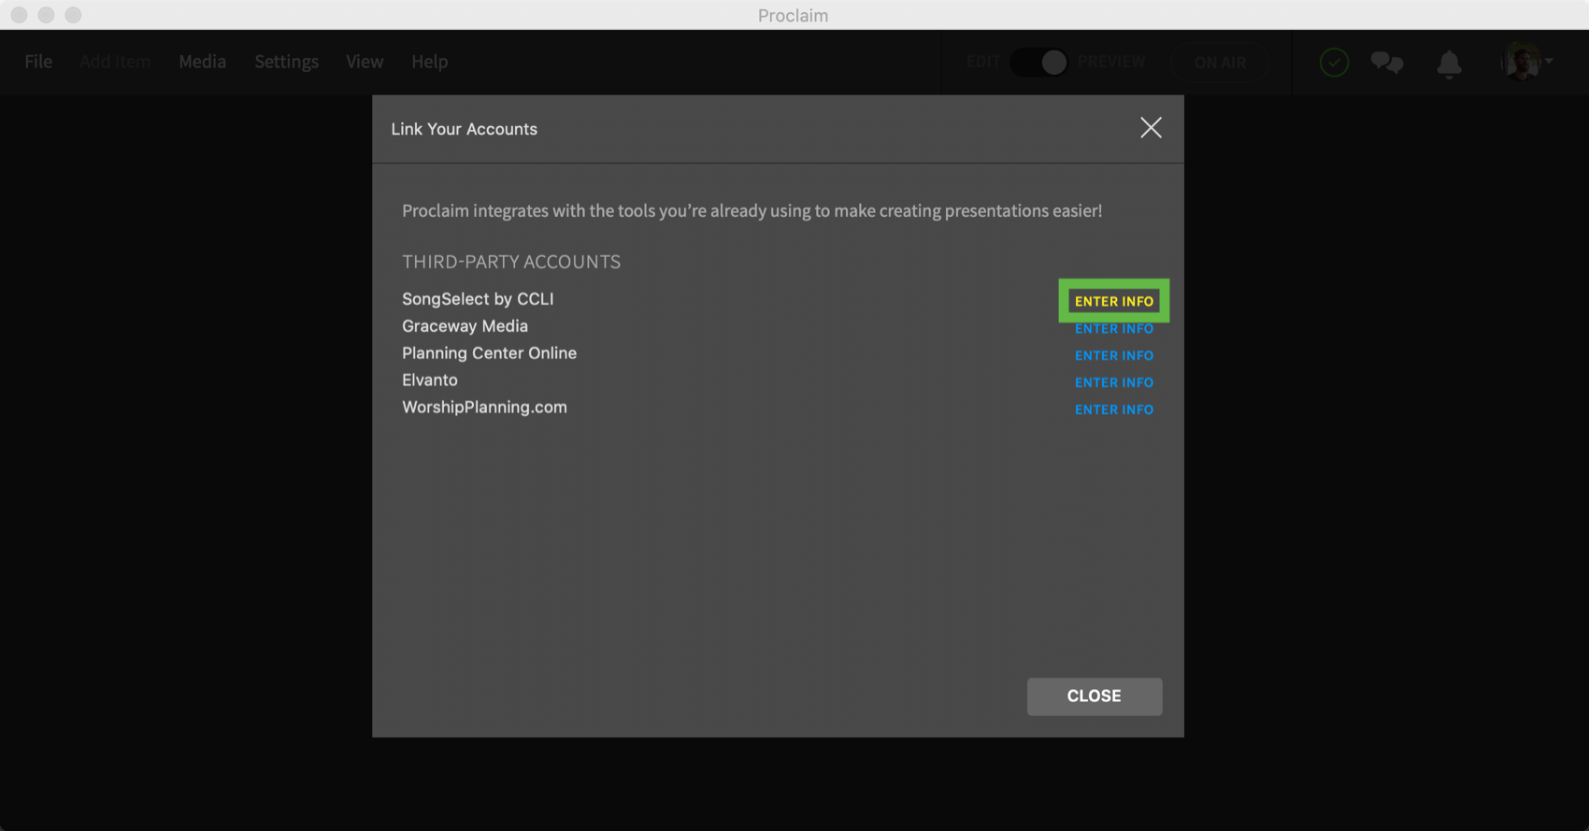This screenshot has width=1589, height=831.
Task: Click the red macOS window close button
Action: 19,15
